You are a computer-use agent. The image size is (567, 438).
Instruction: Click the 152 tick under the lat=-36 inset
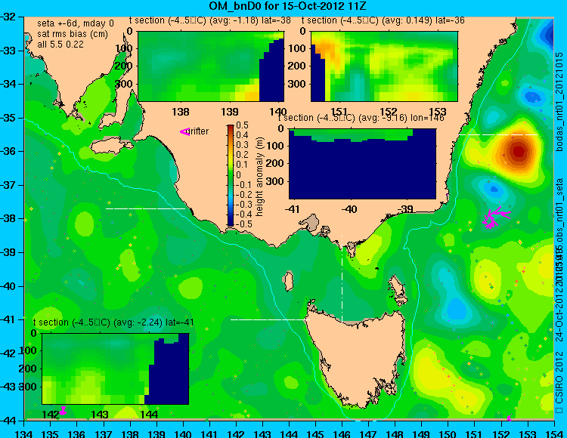click(389, 112)
